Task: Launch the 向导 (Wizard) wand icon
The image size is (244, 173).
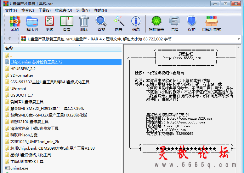Action: pyautogui.click(x=119, y=21)
